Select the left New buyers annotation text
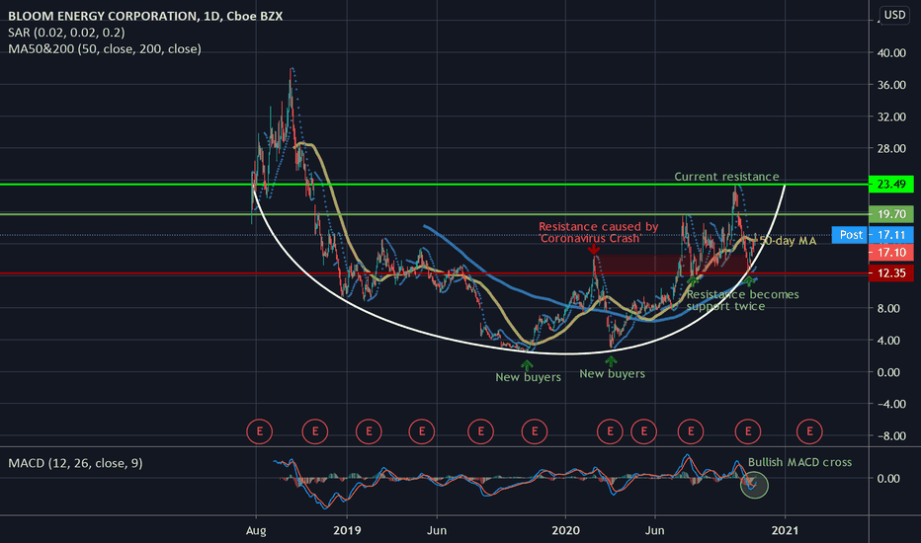The width and height of the screenshot is (921, 543). click(x=528, y=377)
